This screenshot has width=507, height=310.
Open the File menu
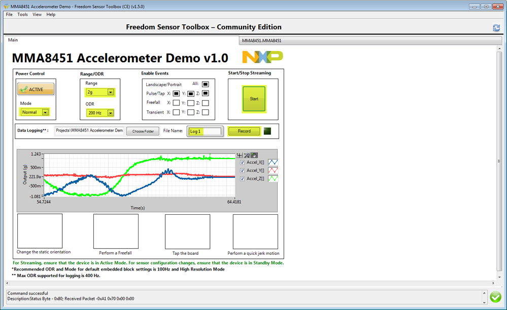(x=9, y=15)
